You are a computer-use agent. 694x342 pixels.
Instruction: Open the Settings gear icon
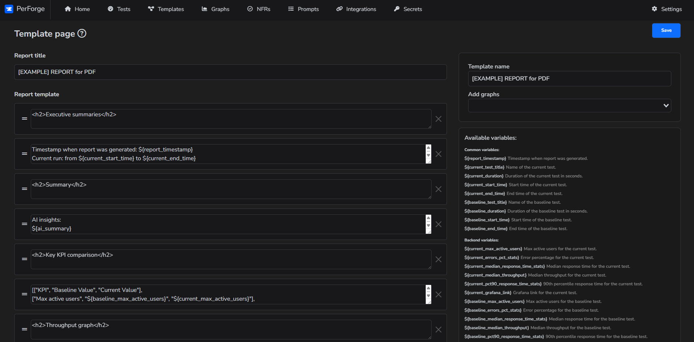[655, 9]
